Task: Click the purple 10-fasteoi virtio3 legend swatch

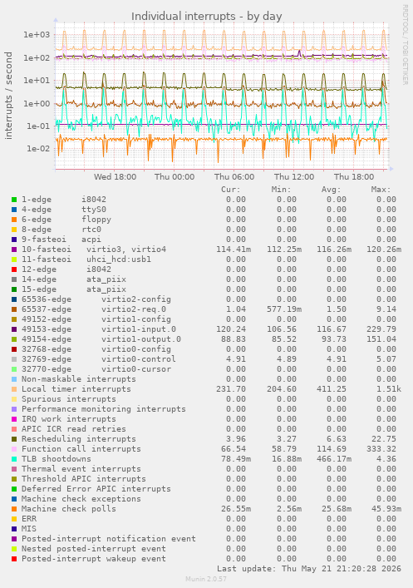Action: coord(14,250)
